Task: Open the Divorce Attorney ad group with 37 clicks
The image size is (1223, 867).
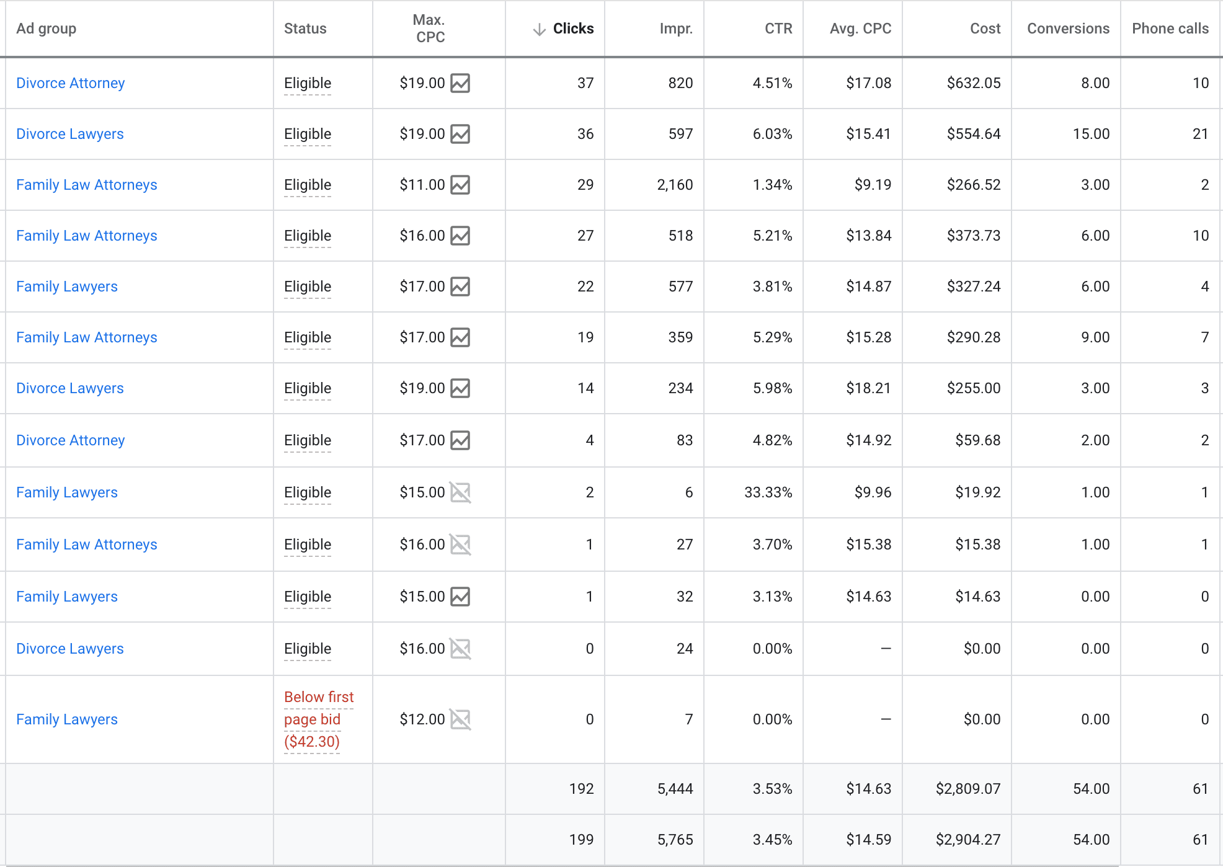Action: (71, 83)
